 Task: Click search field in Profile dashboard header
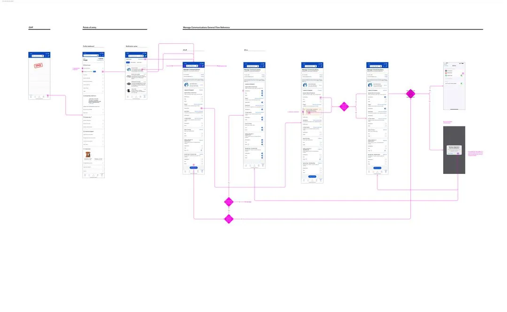[91, 55]
